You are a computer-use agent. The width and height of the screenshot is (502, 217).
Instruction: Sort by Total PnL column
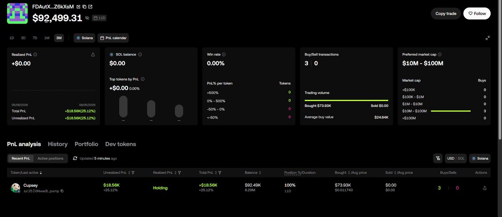[215, 173]
